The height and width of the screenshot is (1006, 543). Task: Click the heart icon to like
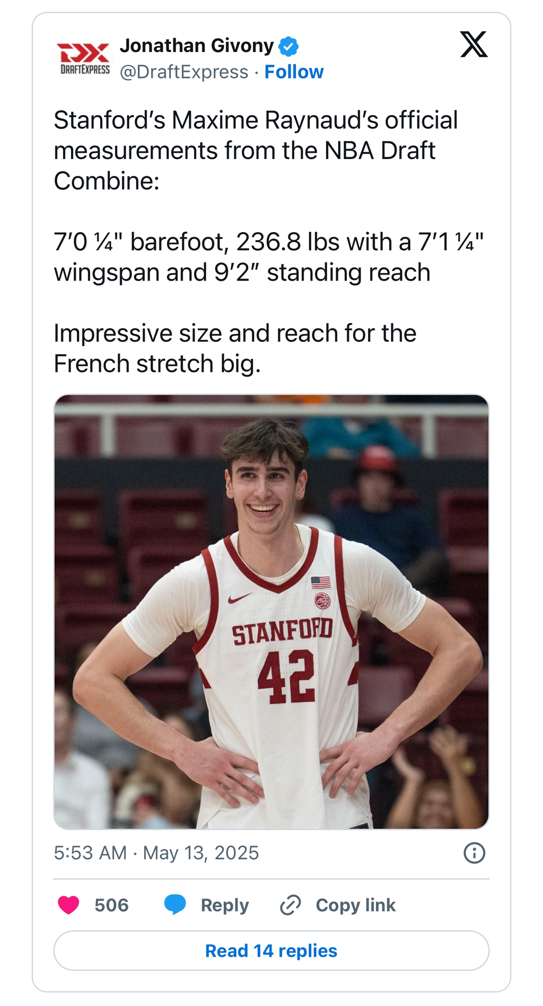[x=68, y=905]
